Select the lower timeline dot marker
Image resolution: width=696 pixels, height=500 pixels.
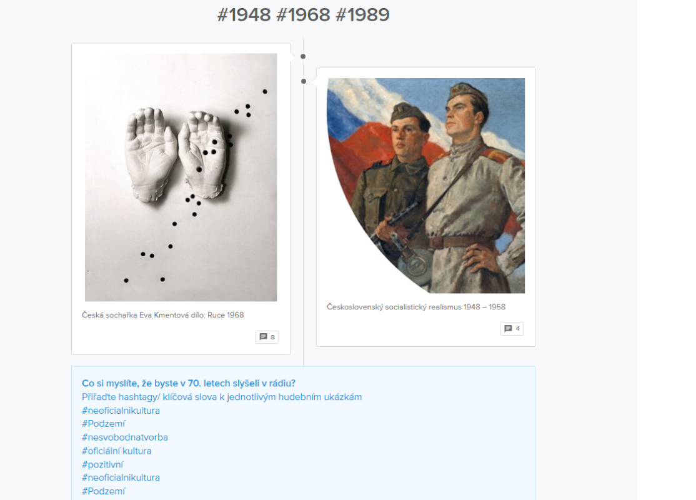304,81
